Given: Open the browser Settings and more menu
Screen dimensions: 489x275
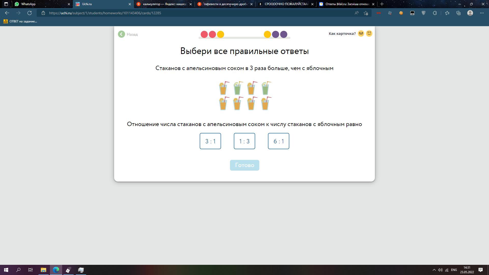Looking at the screenshot, I should pos(482,13).
